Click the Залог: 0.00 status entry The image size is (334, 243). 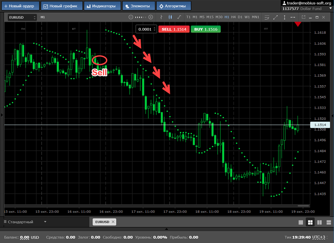coord(89,237)
